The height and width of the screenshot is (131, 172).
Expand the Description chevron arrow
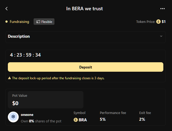click(161, 36)
